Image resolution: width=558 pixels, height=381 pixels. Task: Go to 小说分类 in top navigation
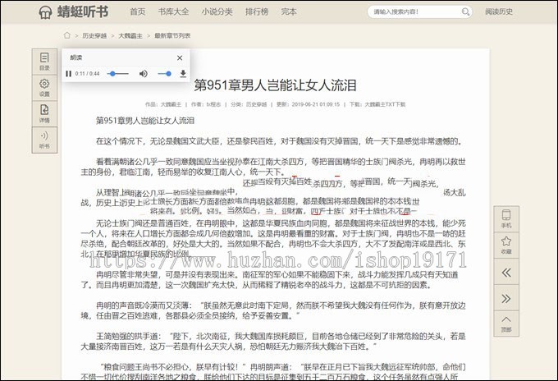217,11
